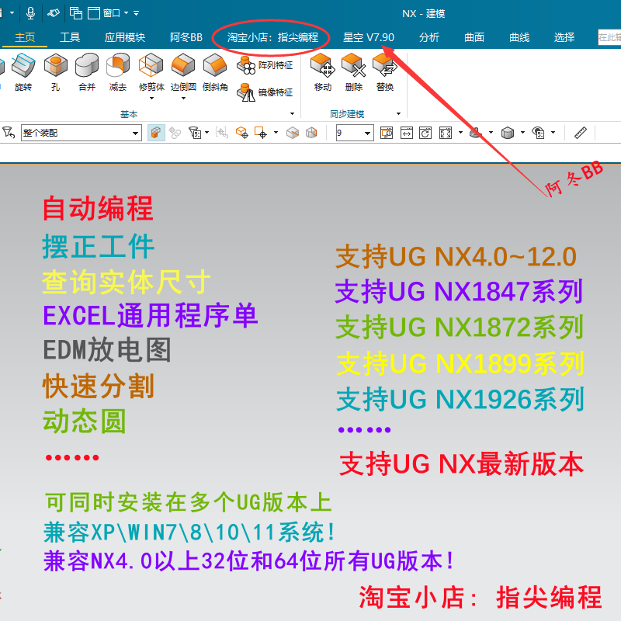Expand the arrow beside the fit view icon

tap(460, 133)
